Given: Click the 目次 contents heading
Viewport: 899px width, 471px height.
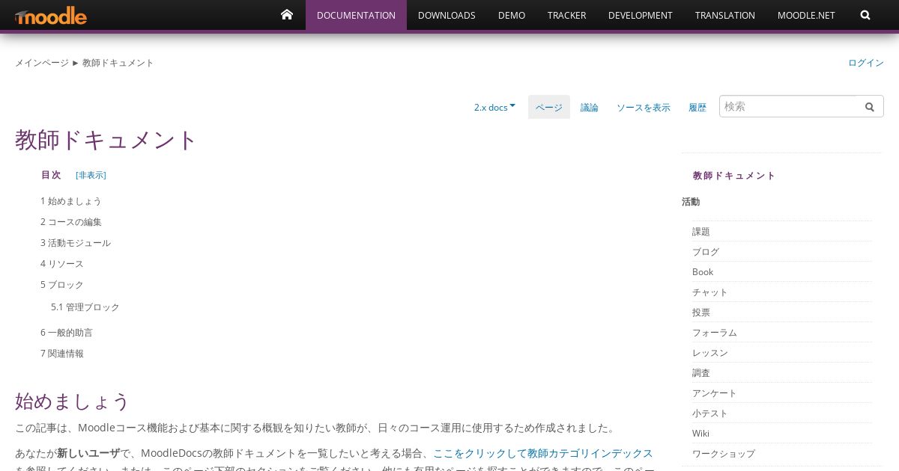Looking at the screenshot, I should click(x=51, y=175).
